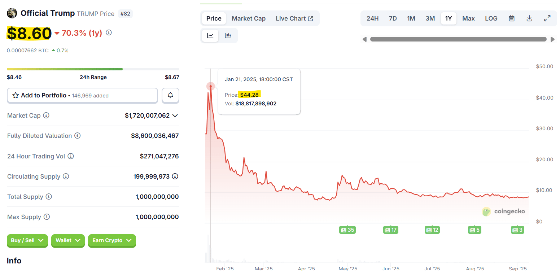
Task: Open the Earn Crypto dropdown
Action: [112, 240]
